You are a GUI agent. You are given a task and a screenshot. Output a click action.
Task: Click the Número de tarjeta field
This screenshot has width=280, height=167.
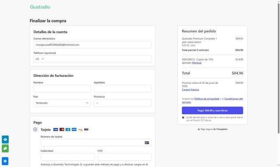(96, 143)
